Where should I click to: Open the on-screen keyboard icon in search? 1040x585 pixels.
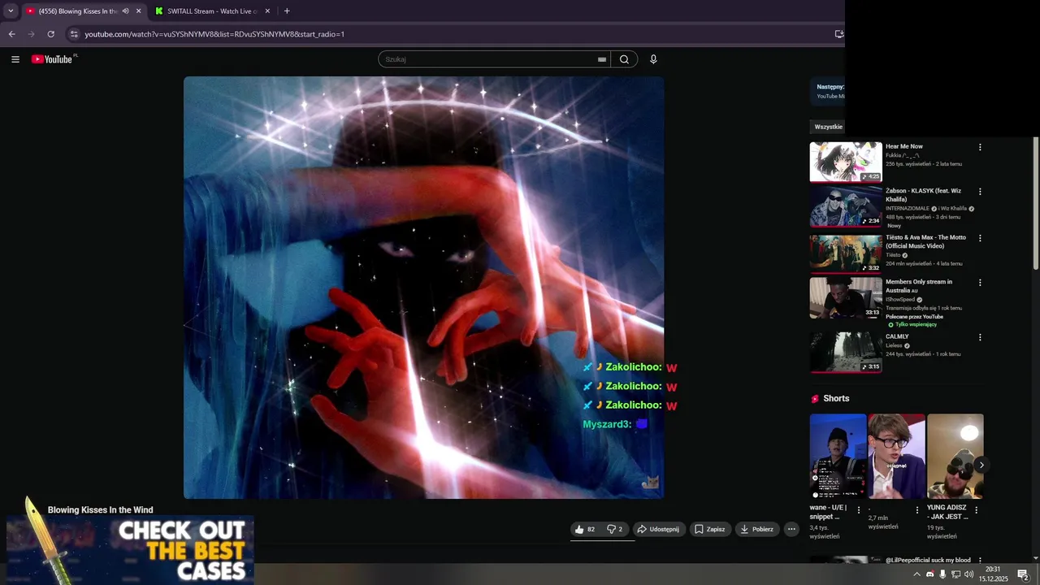pos(602,59)
